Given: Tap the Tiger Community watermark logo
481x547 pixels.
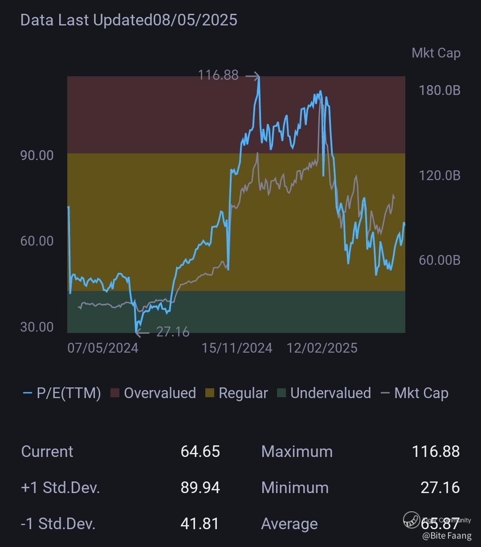Looking at the screenshot, I should (x=411, y=519).
